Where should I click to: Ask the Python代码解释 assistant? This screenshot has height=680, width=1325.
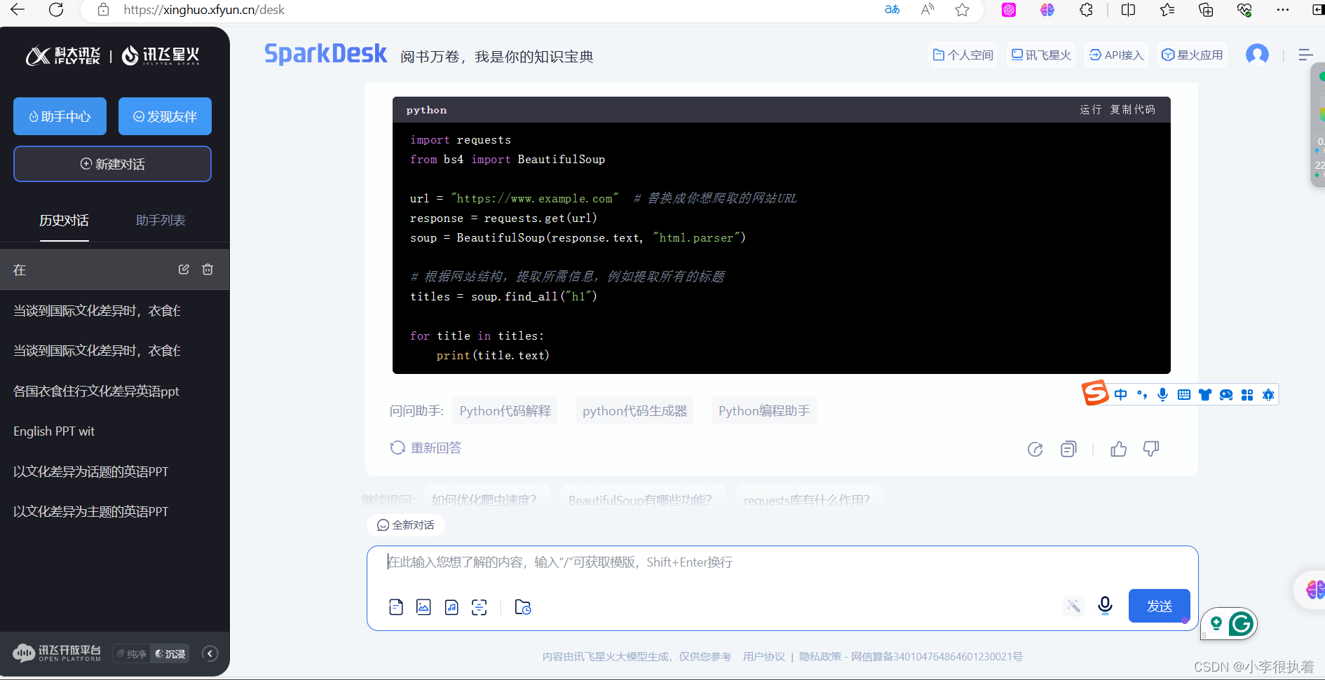pos(505,411)
